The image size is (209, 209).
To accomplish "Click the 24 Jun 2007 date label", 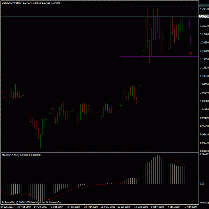I will [7, 207].
